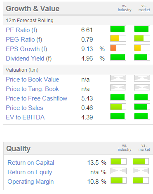Open the PEG Ratio (f) link
This screenshot has width=153, height=194.
pyautogui.click(x=24, y=40)
